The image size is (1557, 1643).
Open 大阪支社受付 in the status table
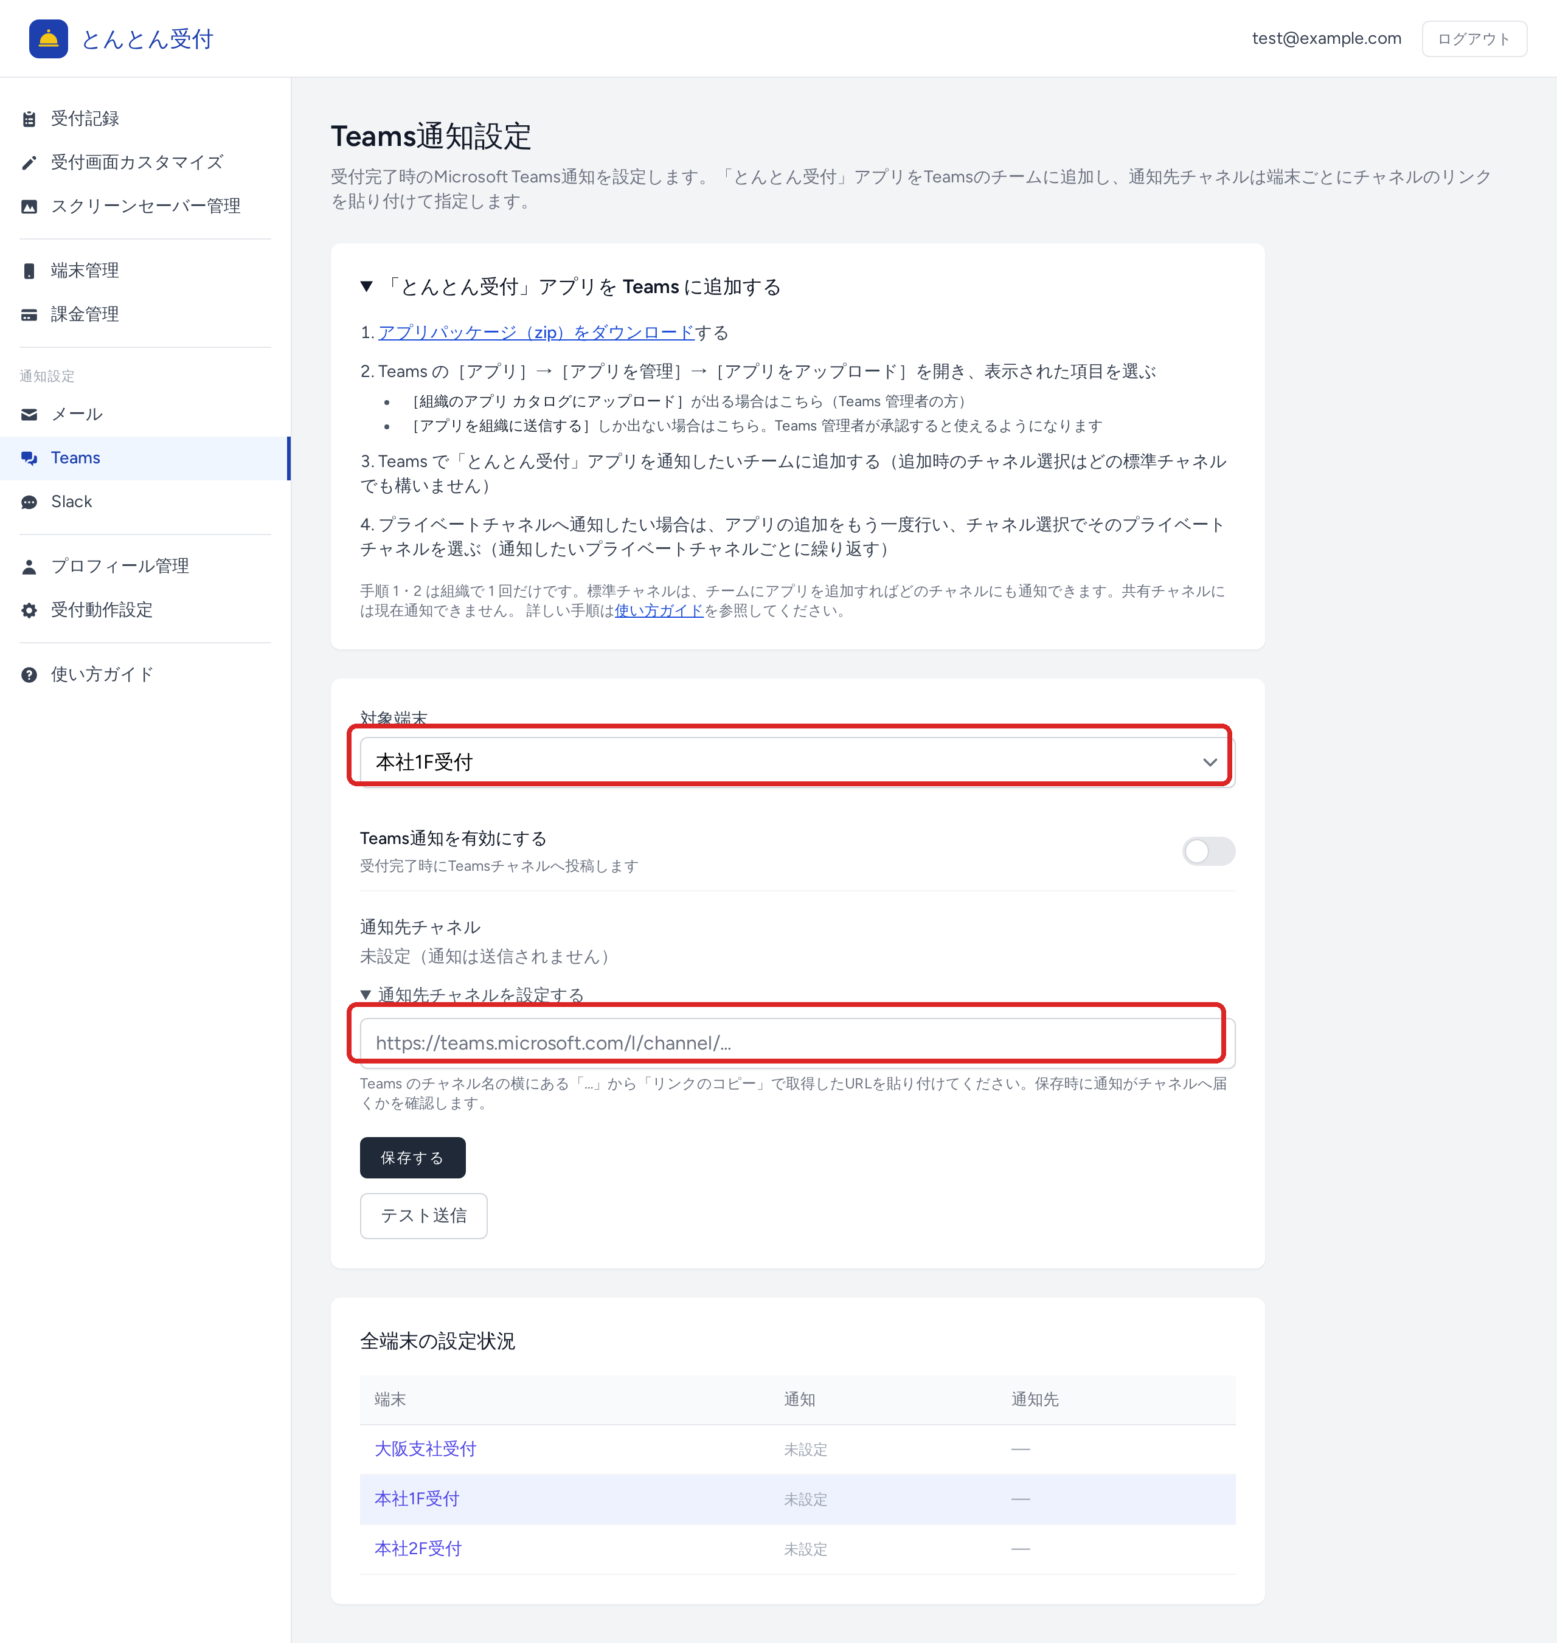[x=425, y=1449]
